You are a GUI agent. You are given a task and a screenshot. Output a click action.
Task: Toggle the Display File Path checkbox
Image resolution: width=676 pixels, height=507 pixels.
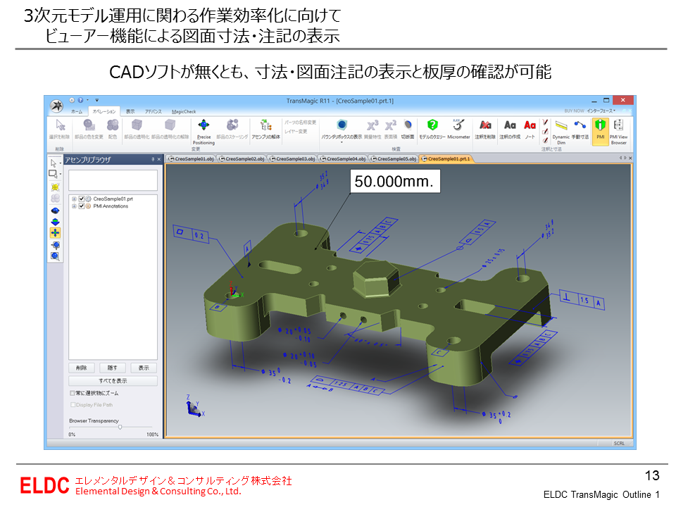(x=73, y=404)
